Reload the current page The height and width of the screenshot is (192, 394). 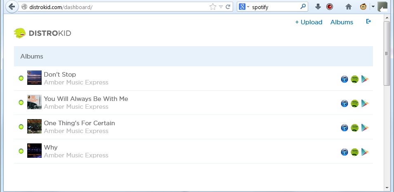point(228,7)
